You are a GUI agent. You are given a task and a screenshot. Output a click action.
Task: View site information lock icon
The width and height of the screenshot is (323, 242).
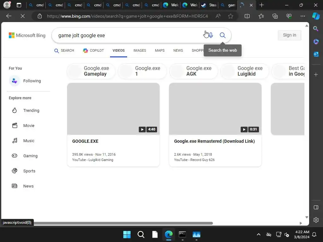[x=40, y=16]
